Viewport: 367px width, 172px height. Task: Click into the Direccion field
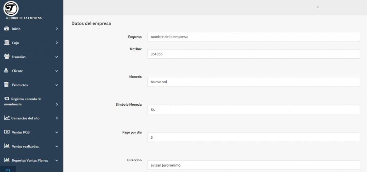pos(253,165)
